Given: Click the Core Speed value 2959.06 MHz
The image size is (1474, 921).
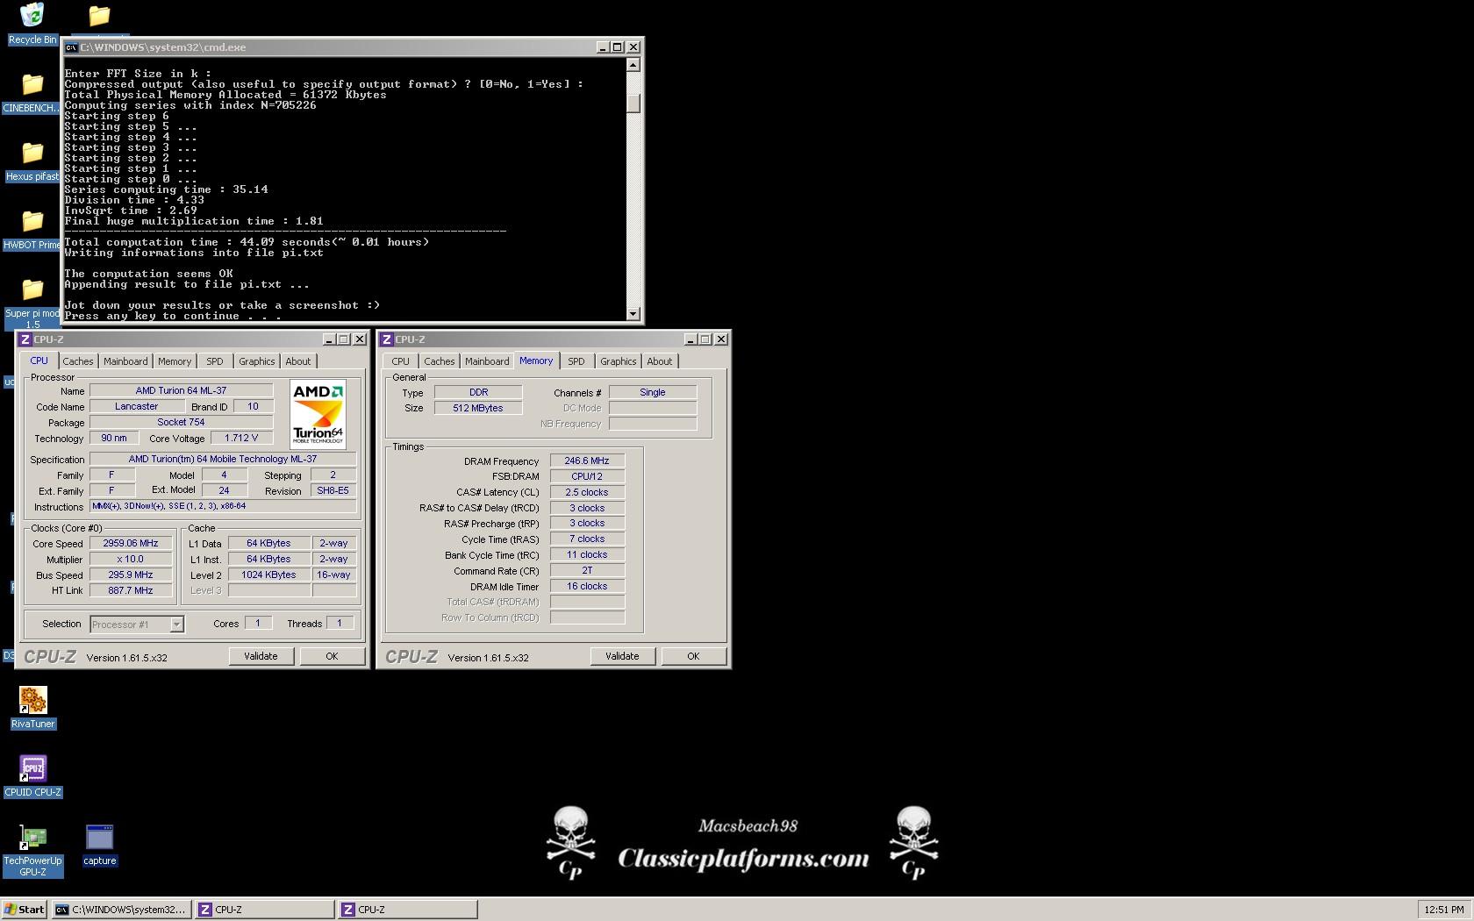Looking at the screenshot, I should click(131, 544).
